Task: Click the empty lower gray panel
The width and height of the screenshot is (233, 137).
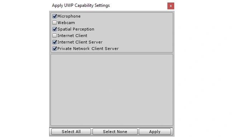Action: 112,90
